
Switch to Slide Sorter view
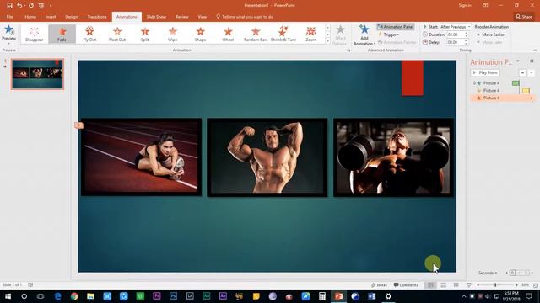click(444, 285)
